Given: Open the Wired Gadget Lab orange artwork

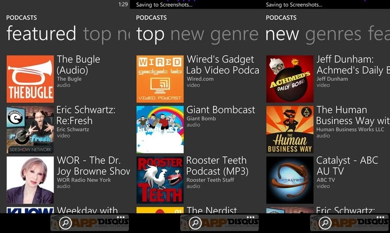Looking at the screenshot, I should coord(160,79).
